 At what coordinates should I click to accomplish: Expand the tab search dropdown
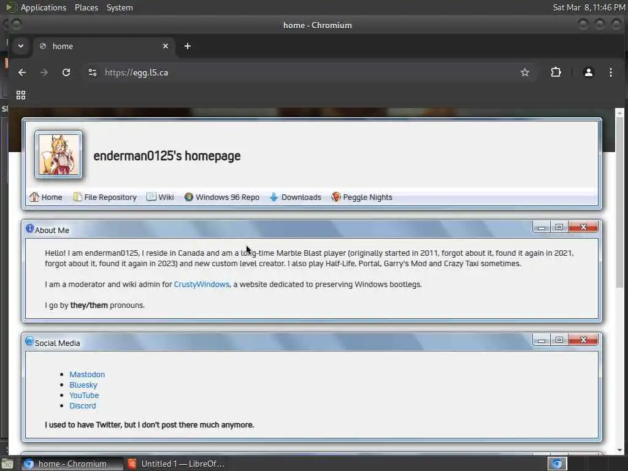click(21, 46)
